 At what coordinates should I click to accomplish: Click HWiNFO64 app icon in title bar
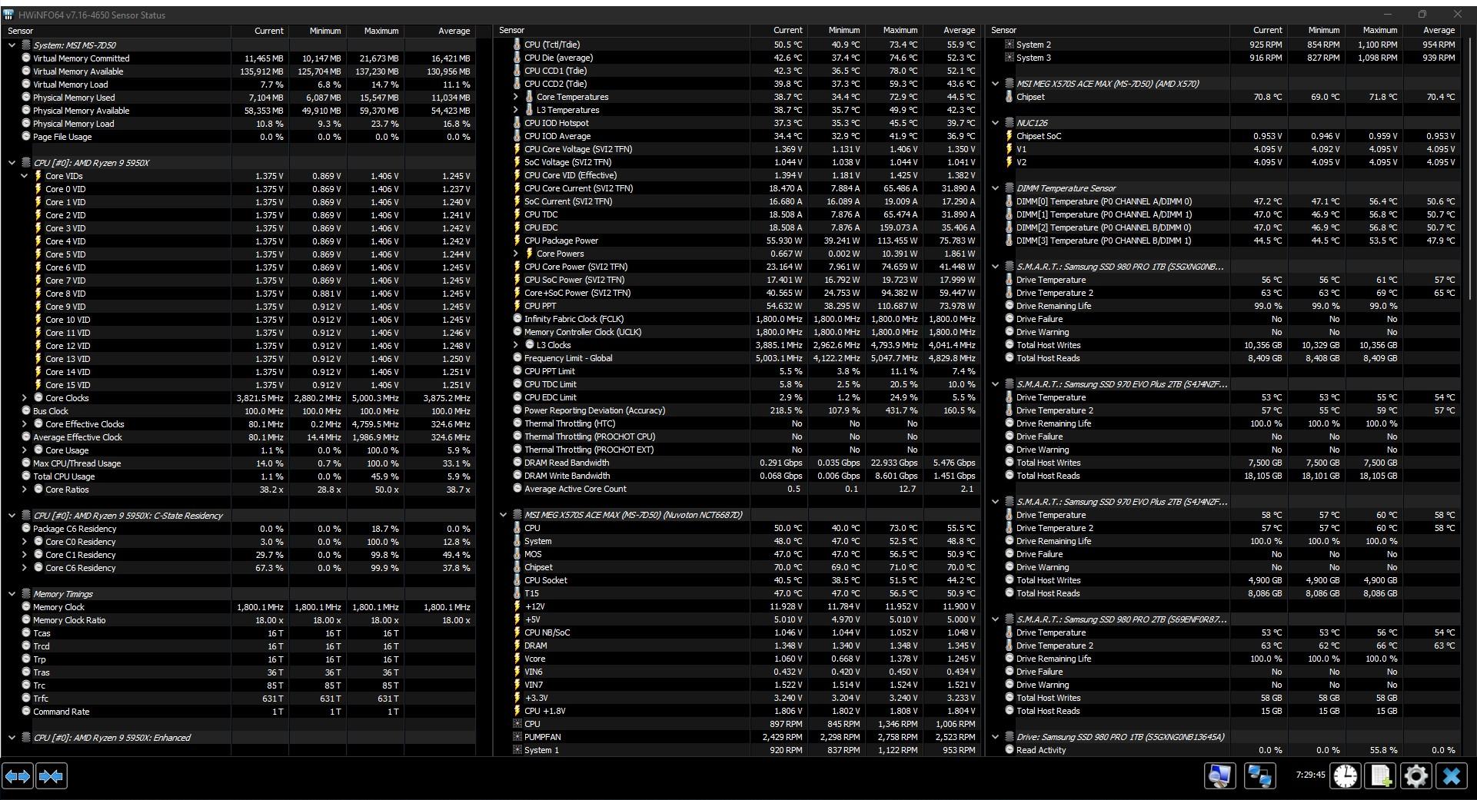point(8,15)
